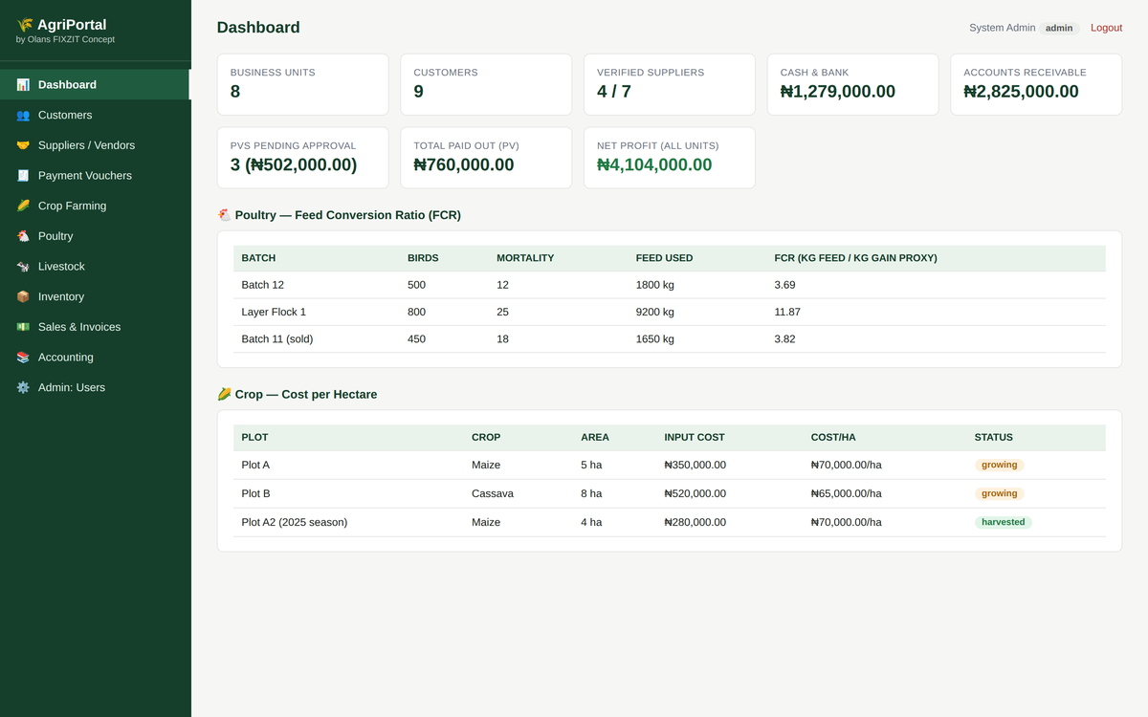
Task: Click the ₦65,000.00/ha cost value
Action: click(846, 493)
